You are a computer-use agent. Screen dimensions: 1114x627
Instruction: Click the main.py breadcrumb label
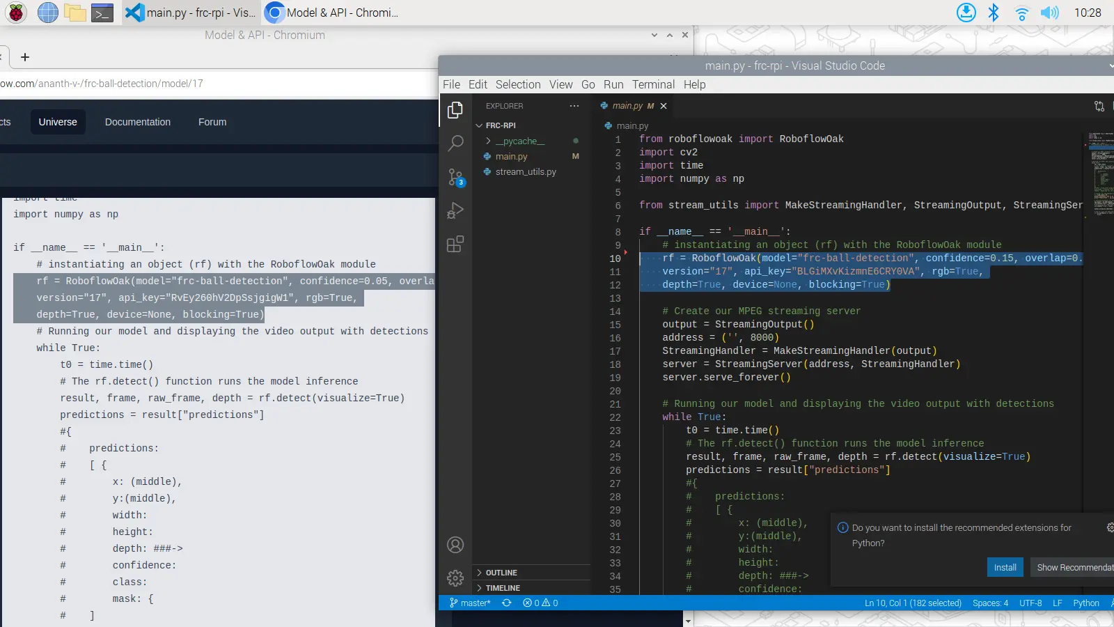pyautogui.click(x=632, y=126)
